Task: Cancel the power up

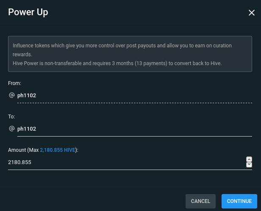Action: pos(200,201)
